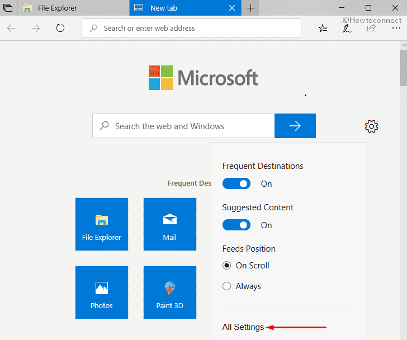This screenshot has height=340, width=407.
Task: Open the Photos tile
Action: [102, 292]
